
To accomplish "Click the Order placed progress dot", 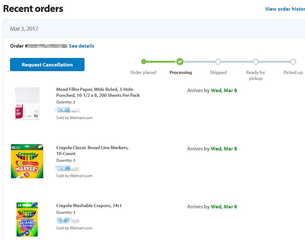I will pyautogui.click(x=143, y=62).
